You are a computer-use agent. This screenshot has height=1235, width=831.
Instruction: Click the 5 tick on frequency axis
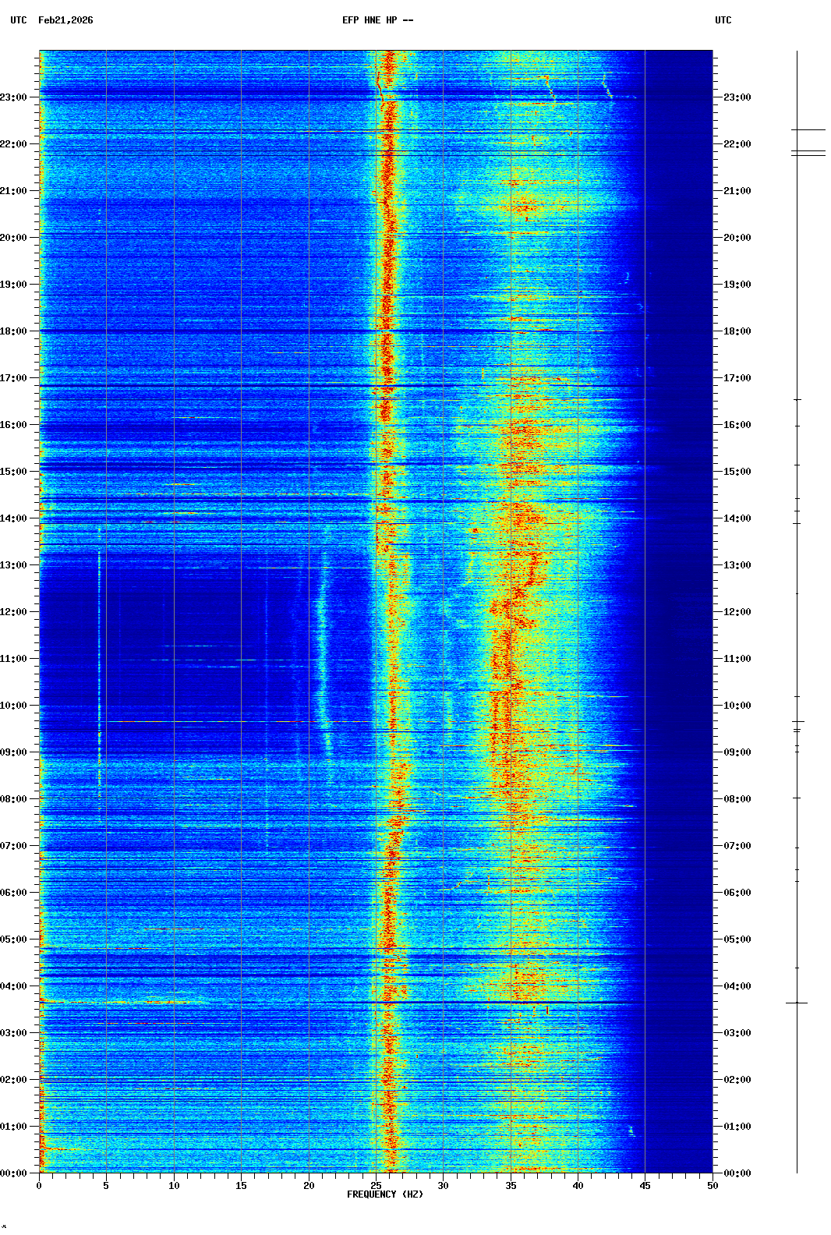(106, 1186)
